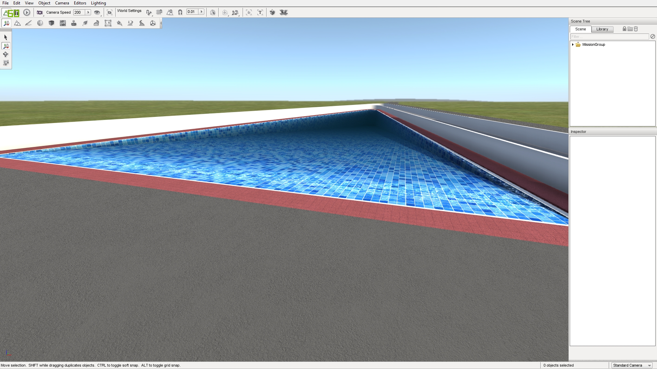This screenshot has height=369, width=657.
Task: Toggle grid snapping icon
Action: (x=159, y=13)
